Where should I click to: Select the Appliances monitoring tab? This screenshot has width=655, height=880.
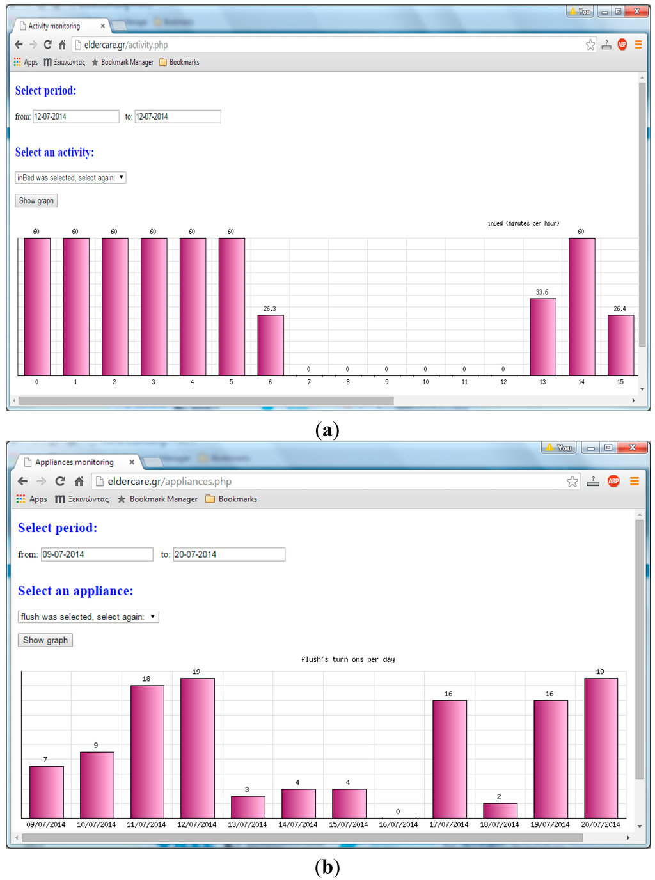77,462
